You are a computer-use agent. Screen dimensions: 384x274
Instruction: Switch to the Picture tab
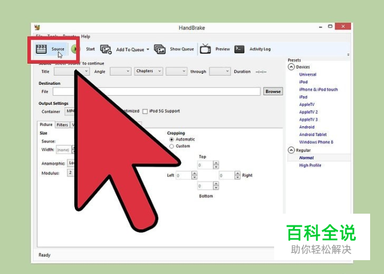click(x=46, y=125)
